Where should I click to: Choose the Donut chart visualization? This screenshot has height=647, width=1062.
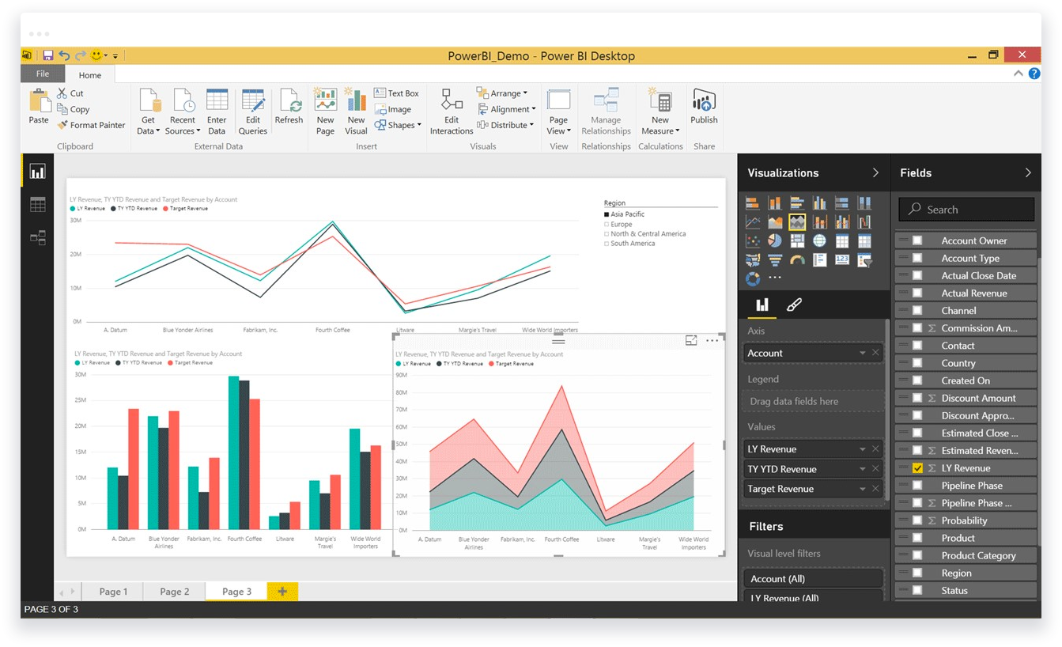(752, 278)
